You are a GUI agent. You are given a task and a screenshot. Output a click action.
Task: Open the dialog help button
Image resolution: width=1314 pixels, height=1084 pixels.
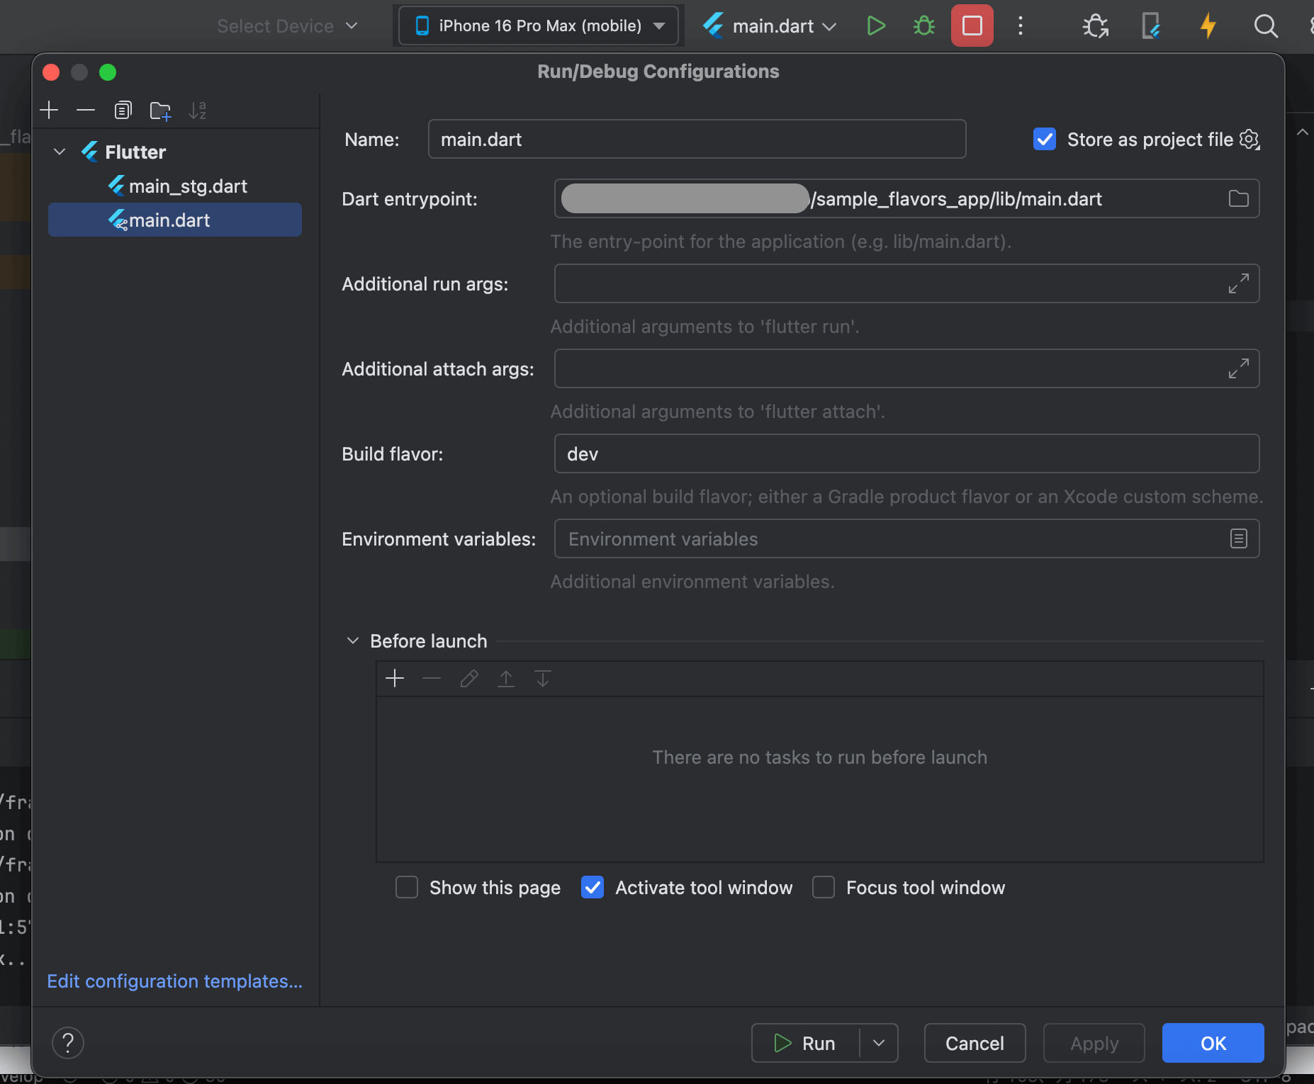[x=68, y=1043]
